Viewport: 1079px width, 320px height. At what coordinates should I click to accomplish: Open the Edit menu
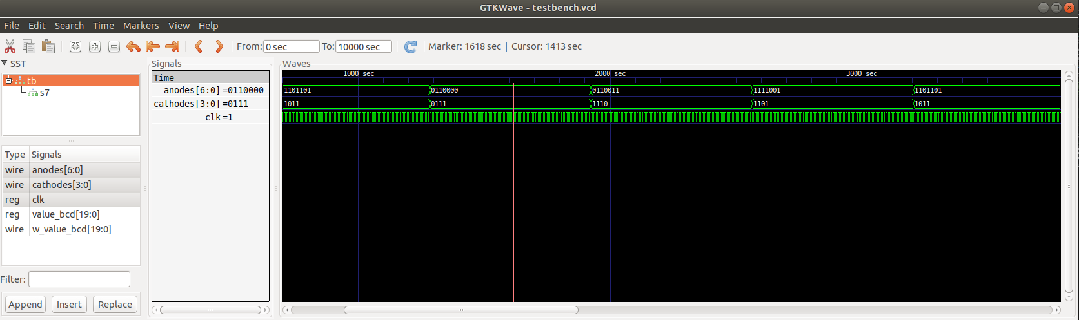point(37,26)
